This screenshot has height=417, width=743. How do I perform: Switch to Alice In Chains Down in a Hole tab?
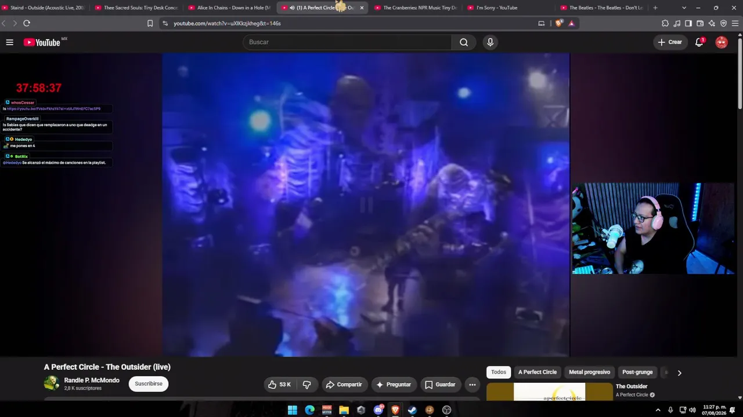coord(229,8)
